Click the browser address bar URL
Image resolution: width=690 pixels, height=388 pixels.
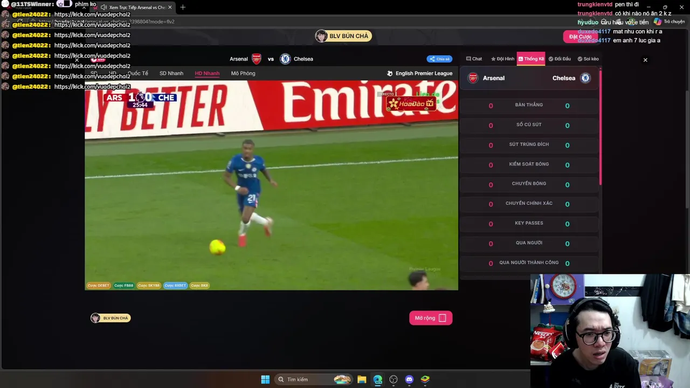point(106,22)
